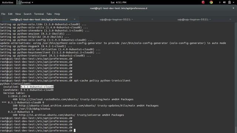Open the Activities overview
Image resolution: width=237 pixels, height=133 pixels.
(7, 3)
